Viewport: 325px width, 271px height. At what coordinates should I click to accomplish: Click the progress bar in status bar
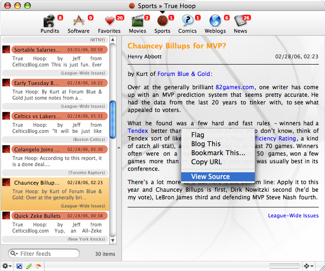pyautogui.click(x=284, y=266)
